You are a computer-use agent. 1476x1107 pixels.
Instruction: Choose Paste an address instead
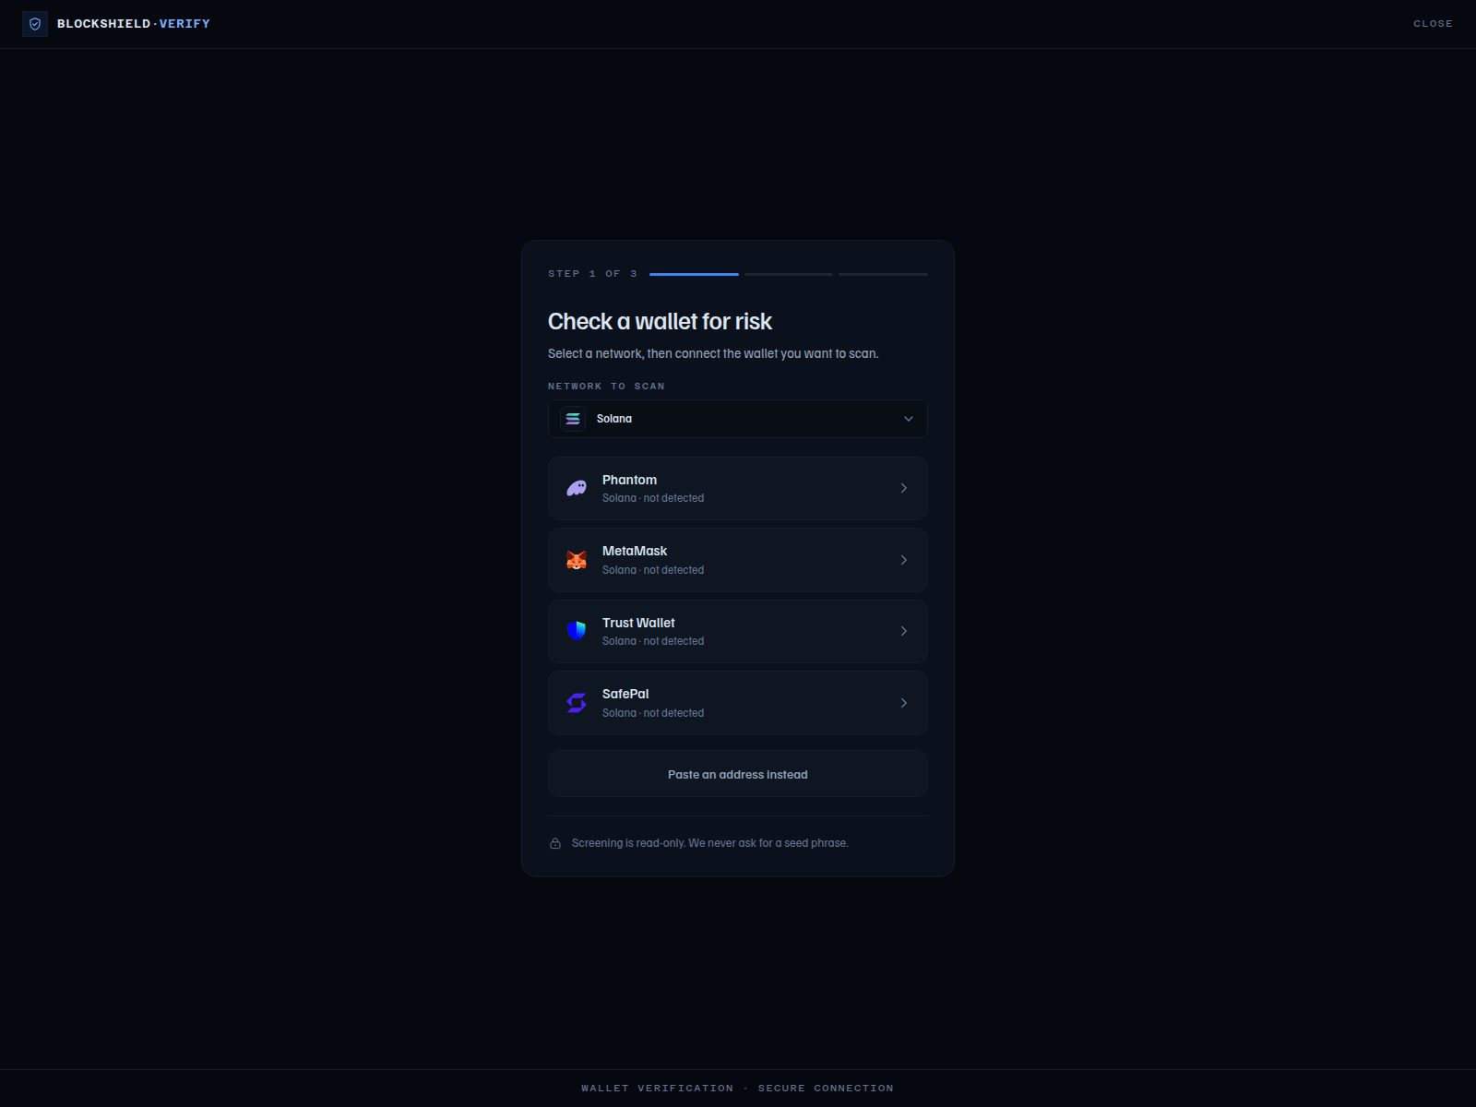738,774
